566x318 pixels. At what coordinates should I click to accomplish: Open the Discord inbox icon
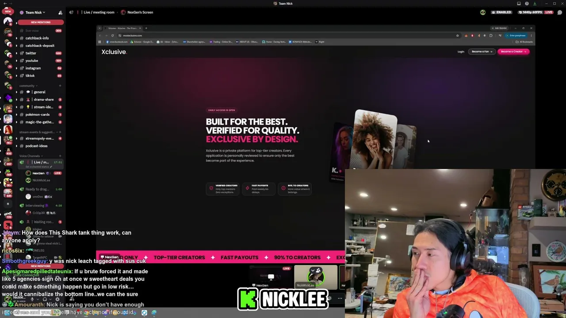coord(519,4)
